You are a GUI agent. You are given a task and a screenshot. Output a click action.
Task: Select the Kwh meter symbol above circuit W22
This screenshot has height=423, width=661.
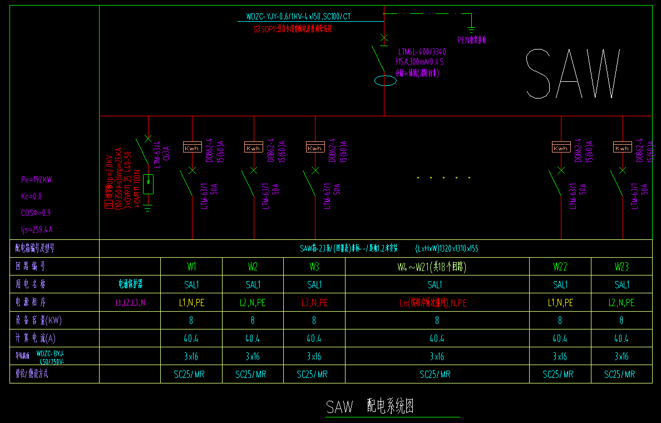coord(561,147)
